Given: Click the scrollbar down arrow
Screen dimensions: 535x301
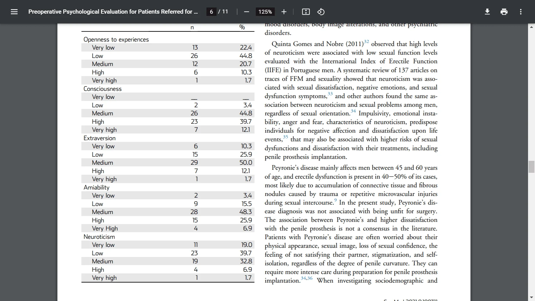Looking at the screenshot, I should (531, 297).
